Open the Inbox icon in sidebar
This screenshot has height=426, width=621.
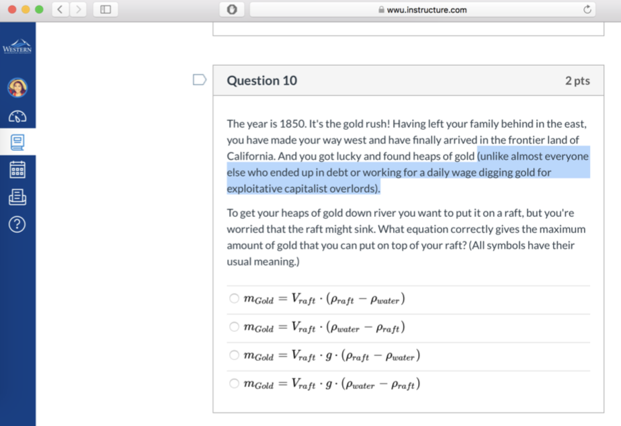(17, 196)
